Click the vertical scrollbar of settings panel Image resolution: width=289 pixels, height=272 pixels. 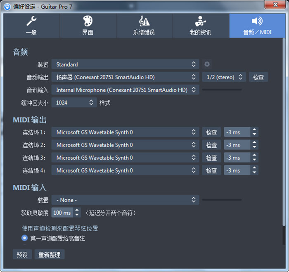tap(284, 132)
